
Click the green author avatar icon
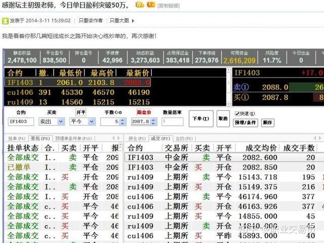coord(5,21)
